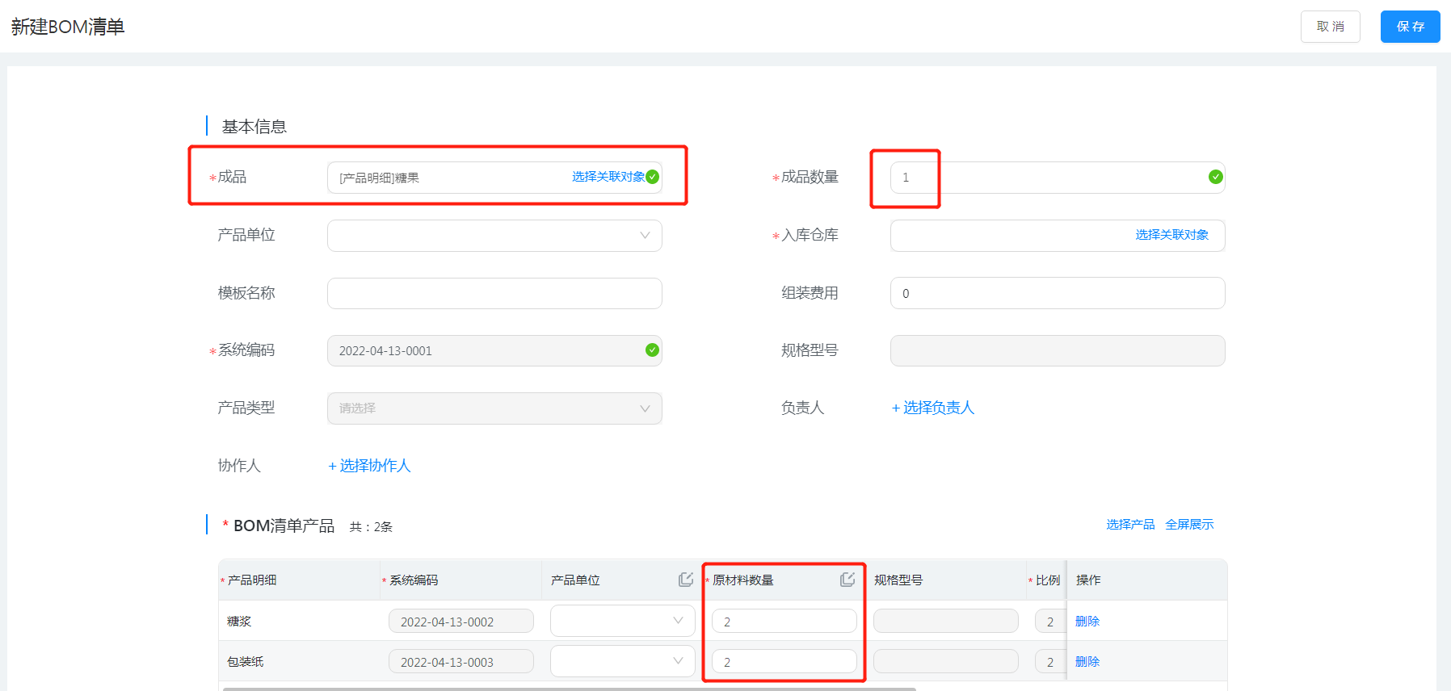Click + 选择协作人 link
Image resolution: width=1451 pixels, height=691 pixels.
click(369, 466)
